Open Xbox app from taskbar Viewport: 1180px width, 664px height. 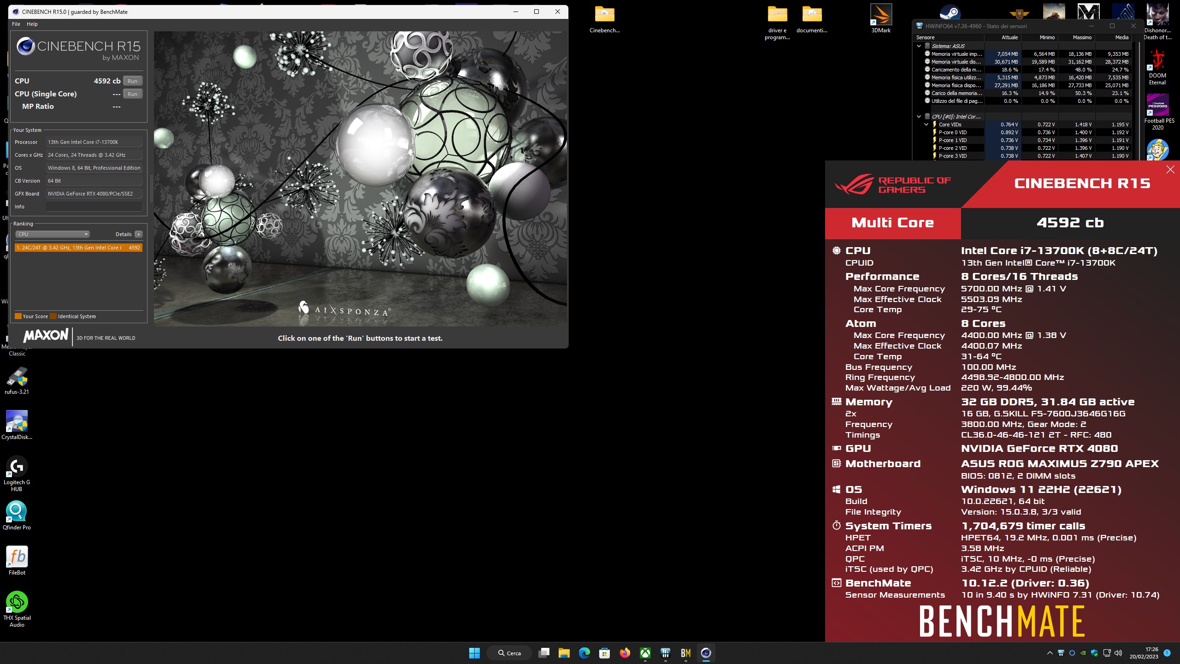(x=645, y=653)
